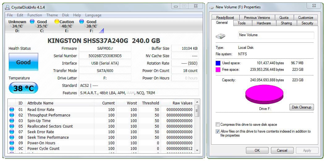Switch to the Hardware tab
Viewport: 326px width, 161px height.
[x=264, y=23]
